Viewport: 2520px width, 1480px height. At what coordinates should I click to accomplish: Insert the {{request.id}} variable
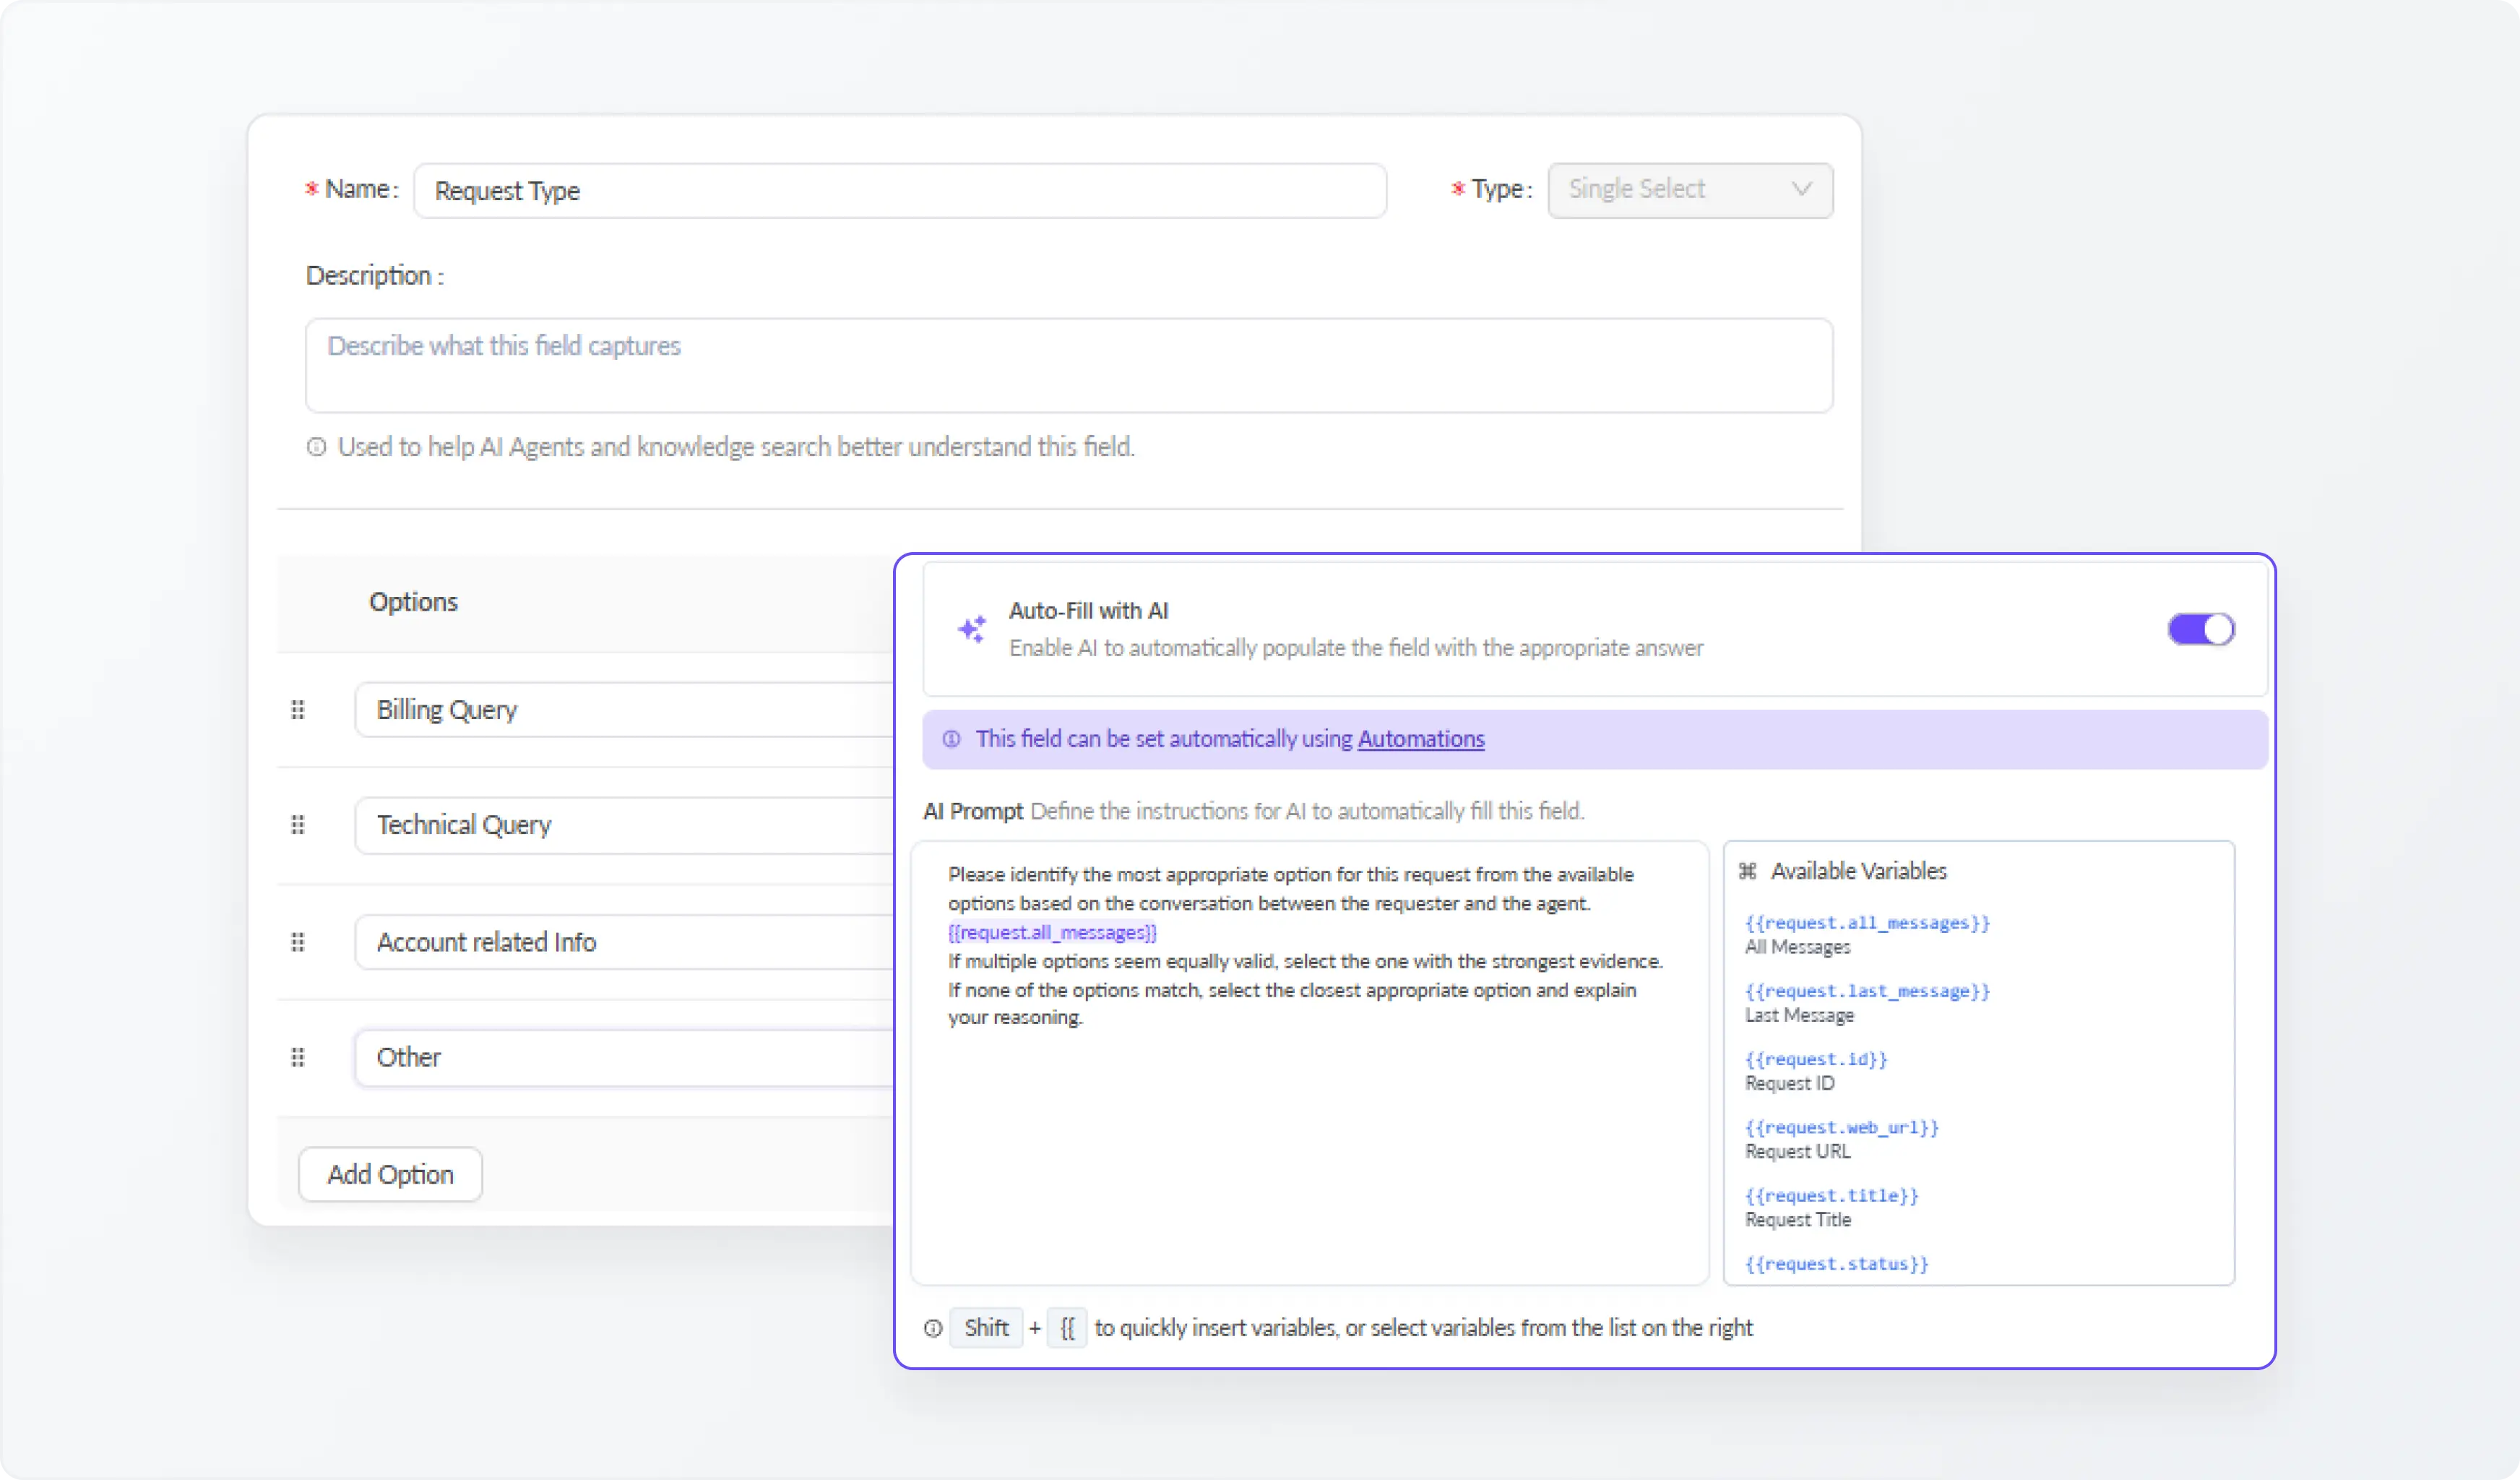1816,1059
